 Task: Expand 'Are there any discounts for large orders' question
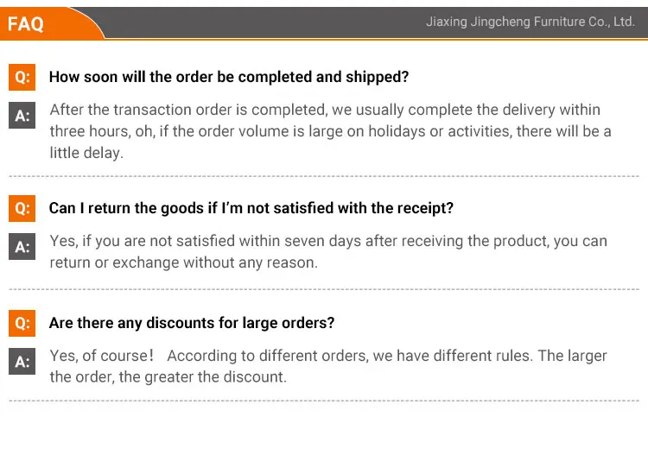[x=192, y=323]
